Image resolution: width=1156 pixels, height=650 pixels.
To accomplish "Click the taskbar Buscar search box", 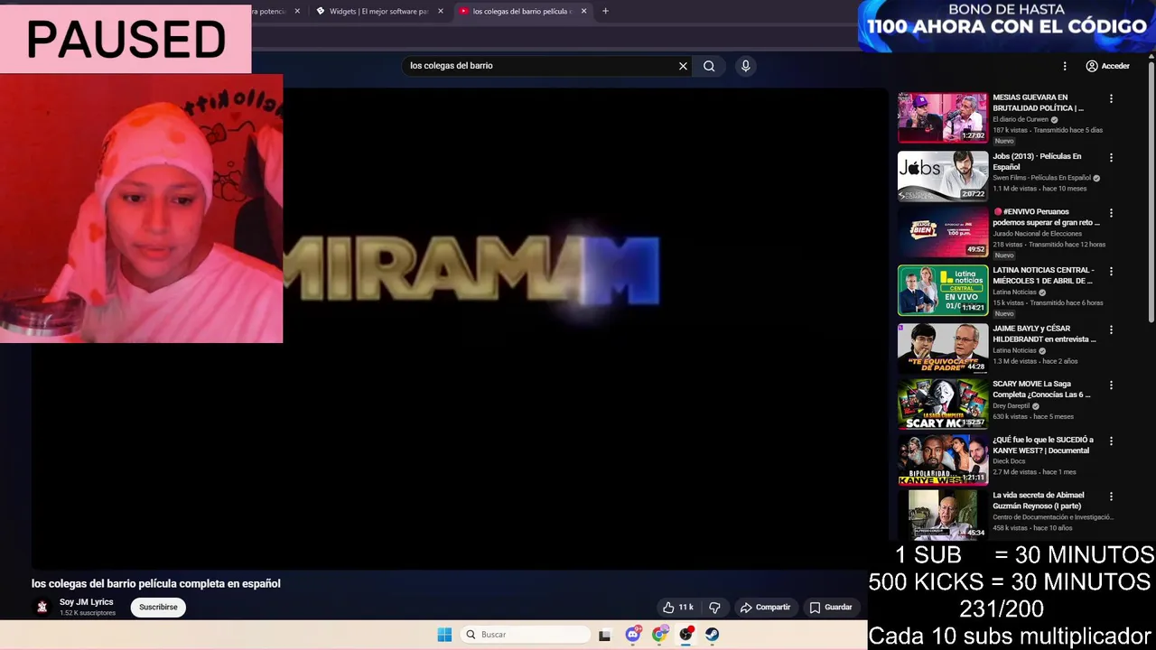I will coord(526,635).
